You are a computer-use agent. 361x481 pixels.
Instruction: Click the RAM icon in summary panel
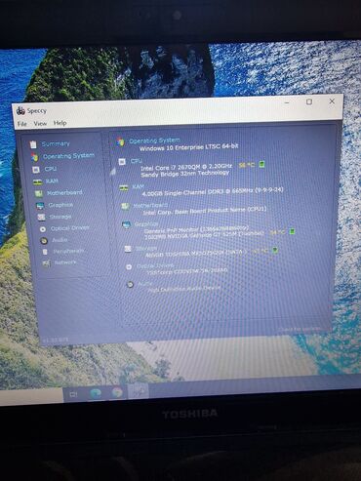pos(124,188)
